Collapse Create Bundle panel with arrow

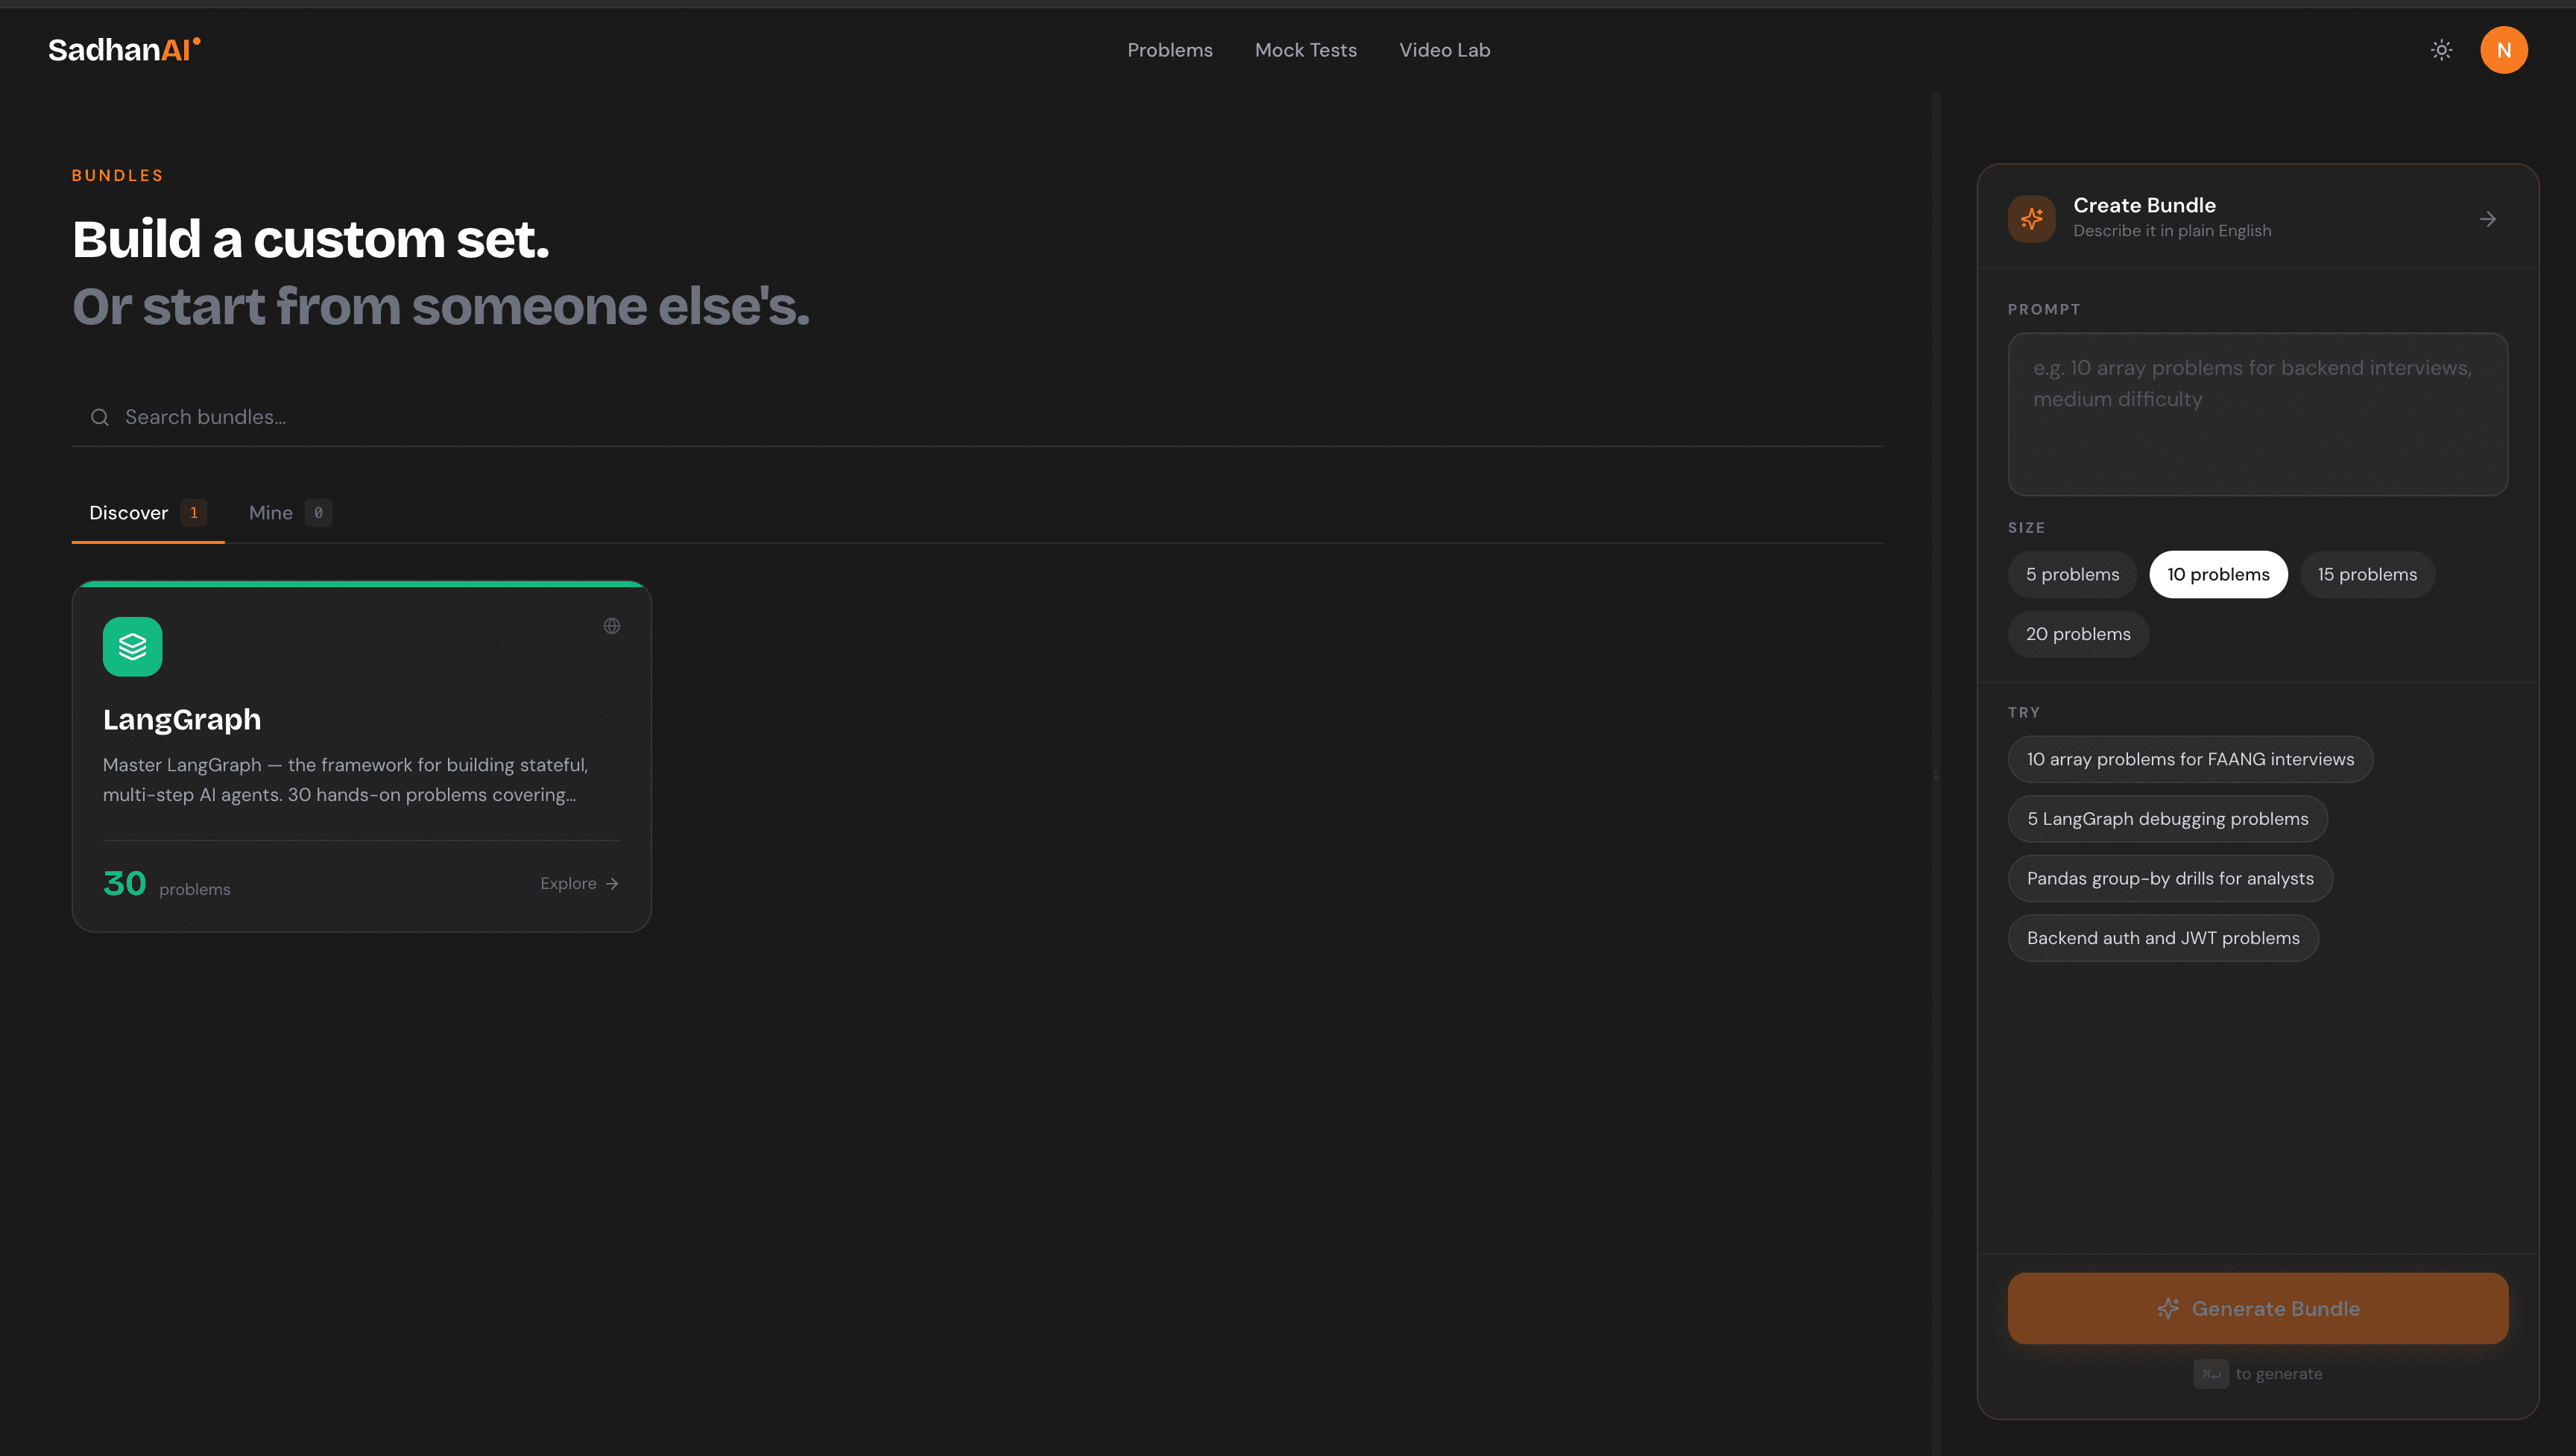pyautogui.click(x=2488, y=218)
